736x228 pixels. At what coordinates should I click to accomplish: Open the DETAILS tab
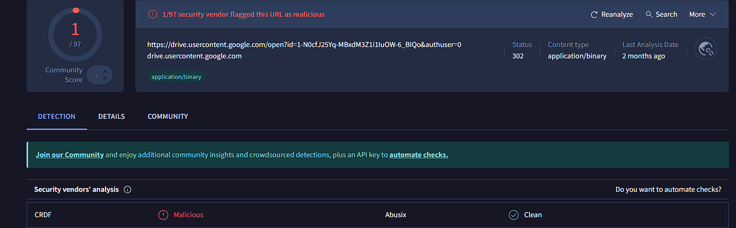click(111, 116)
